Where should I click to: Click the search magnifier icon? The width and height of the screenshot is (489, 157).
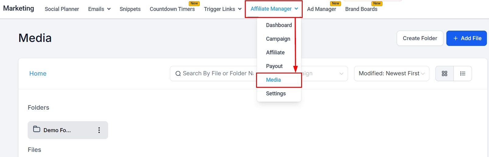(x=178, y=73)
